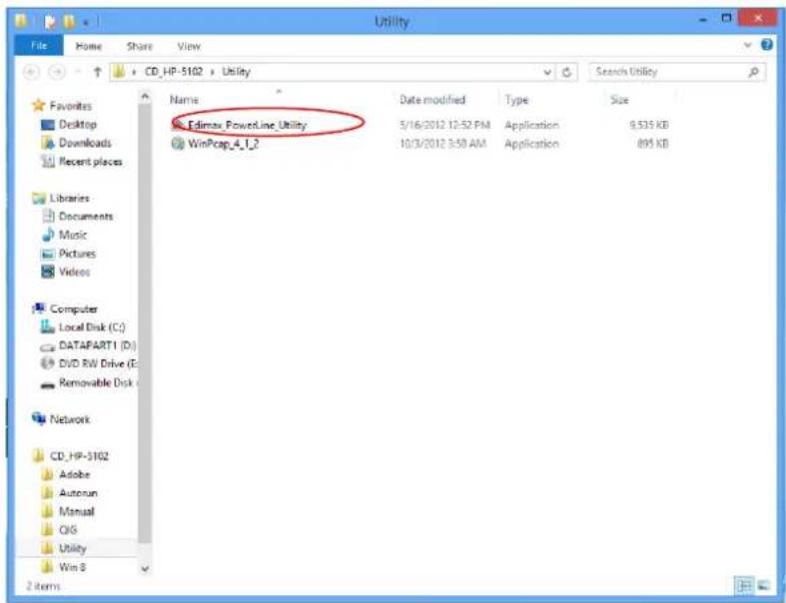Open the Pictures library
The width and height of the screenshot is (786, 603).
tap(77, 254)
